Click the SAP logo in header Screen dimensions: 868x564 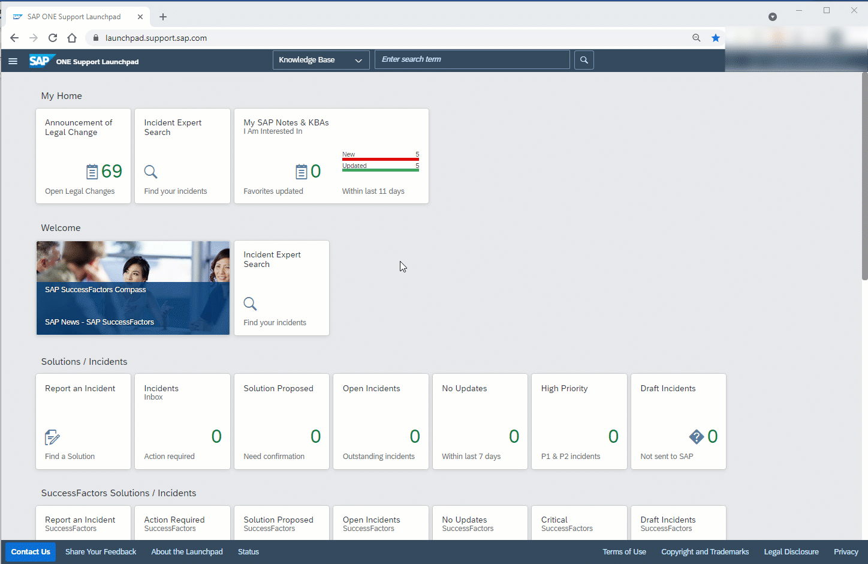point(40,61)
